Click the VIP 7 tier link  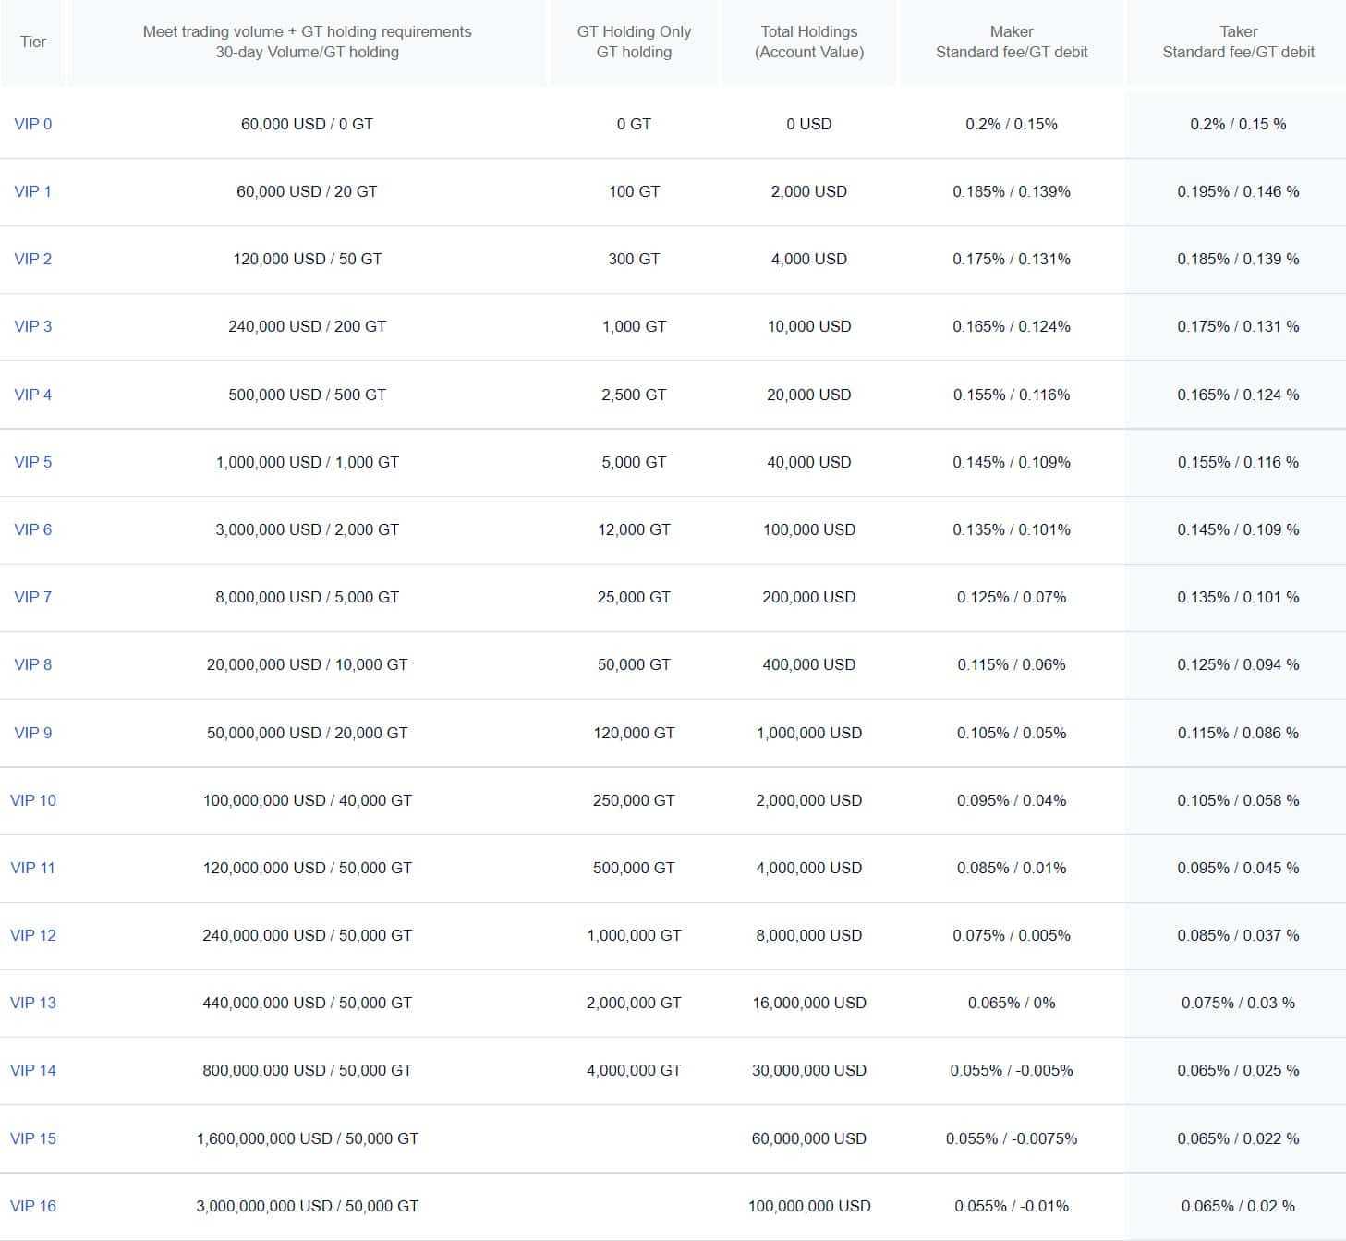(x=33, y=597)
